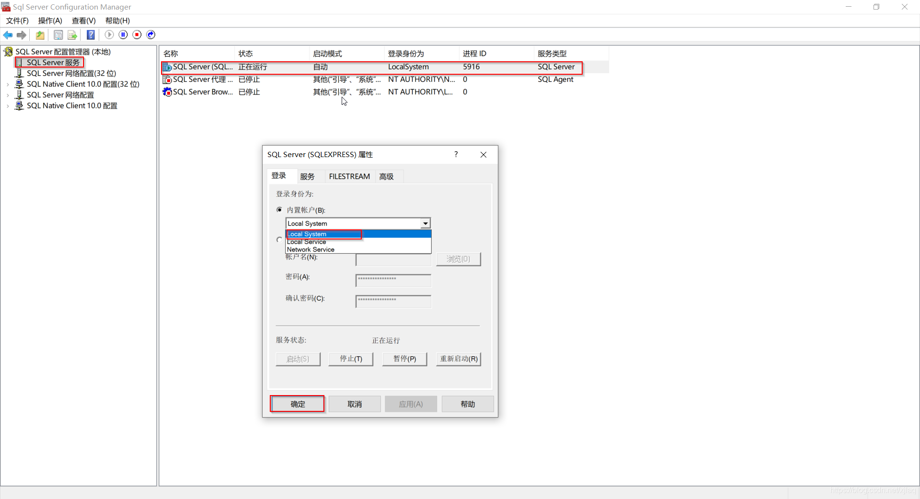The height and width of the screenshot is (499, 920).
Task: Open the 帮助(H) menu
Action: tap(117, 21)
